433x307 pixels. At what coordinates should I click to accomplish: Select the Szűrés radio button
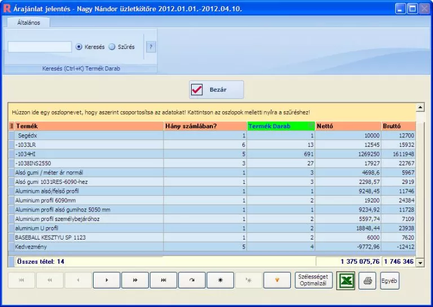pos(112,47)
